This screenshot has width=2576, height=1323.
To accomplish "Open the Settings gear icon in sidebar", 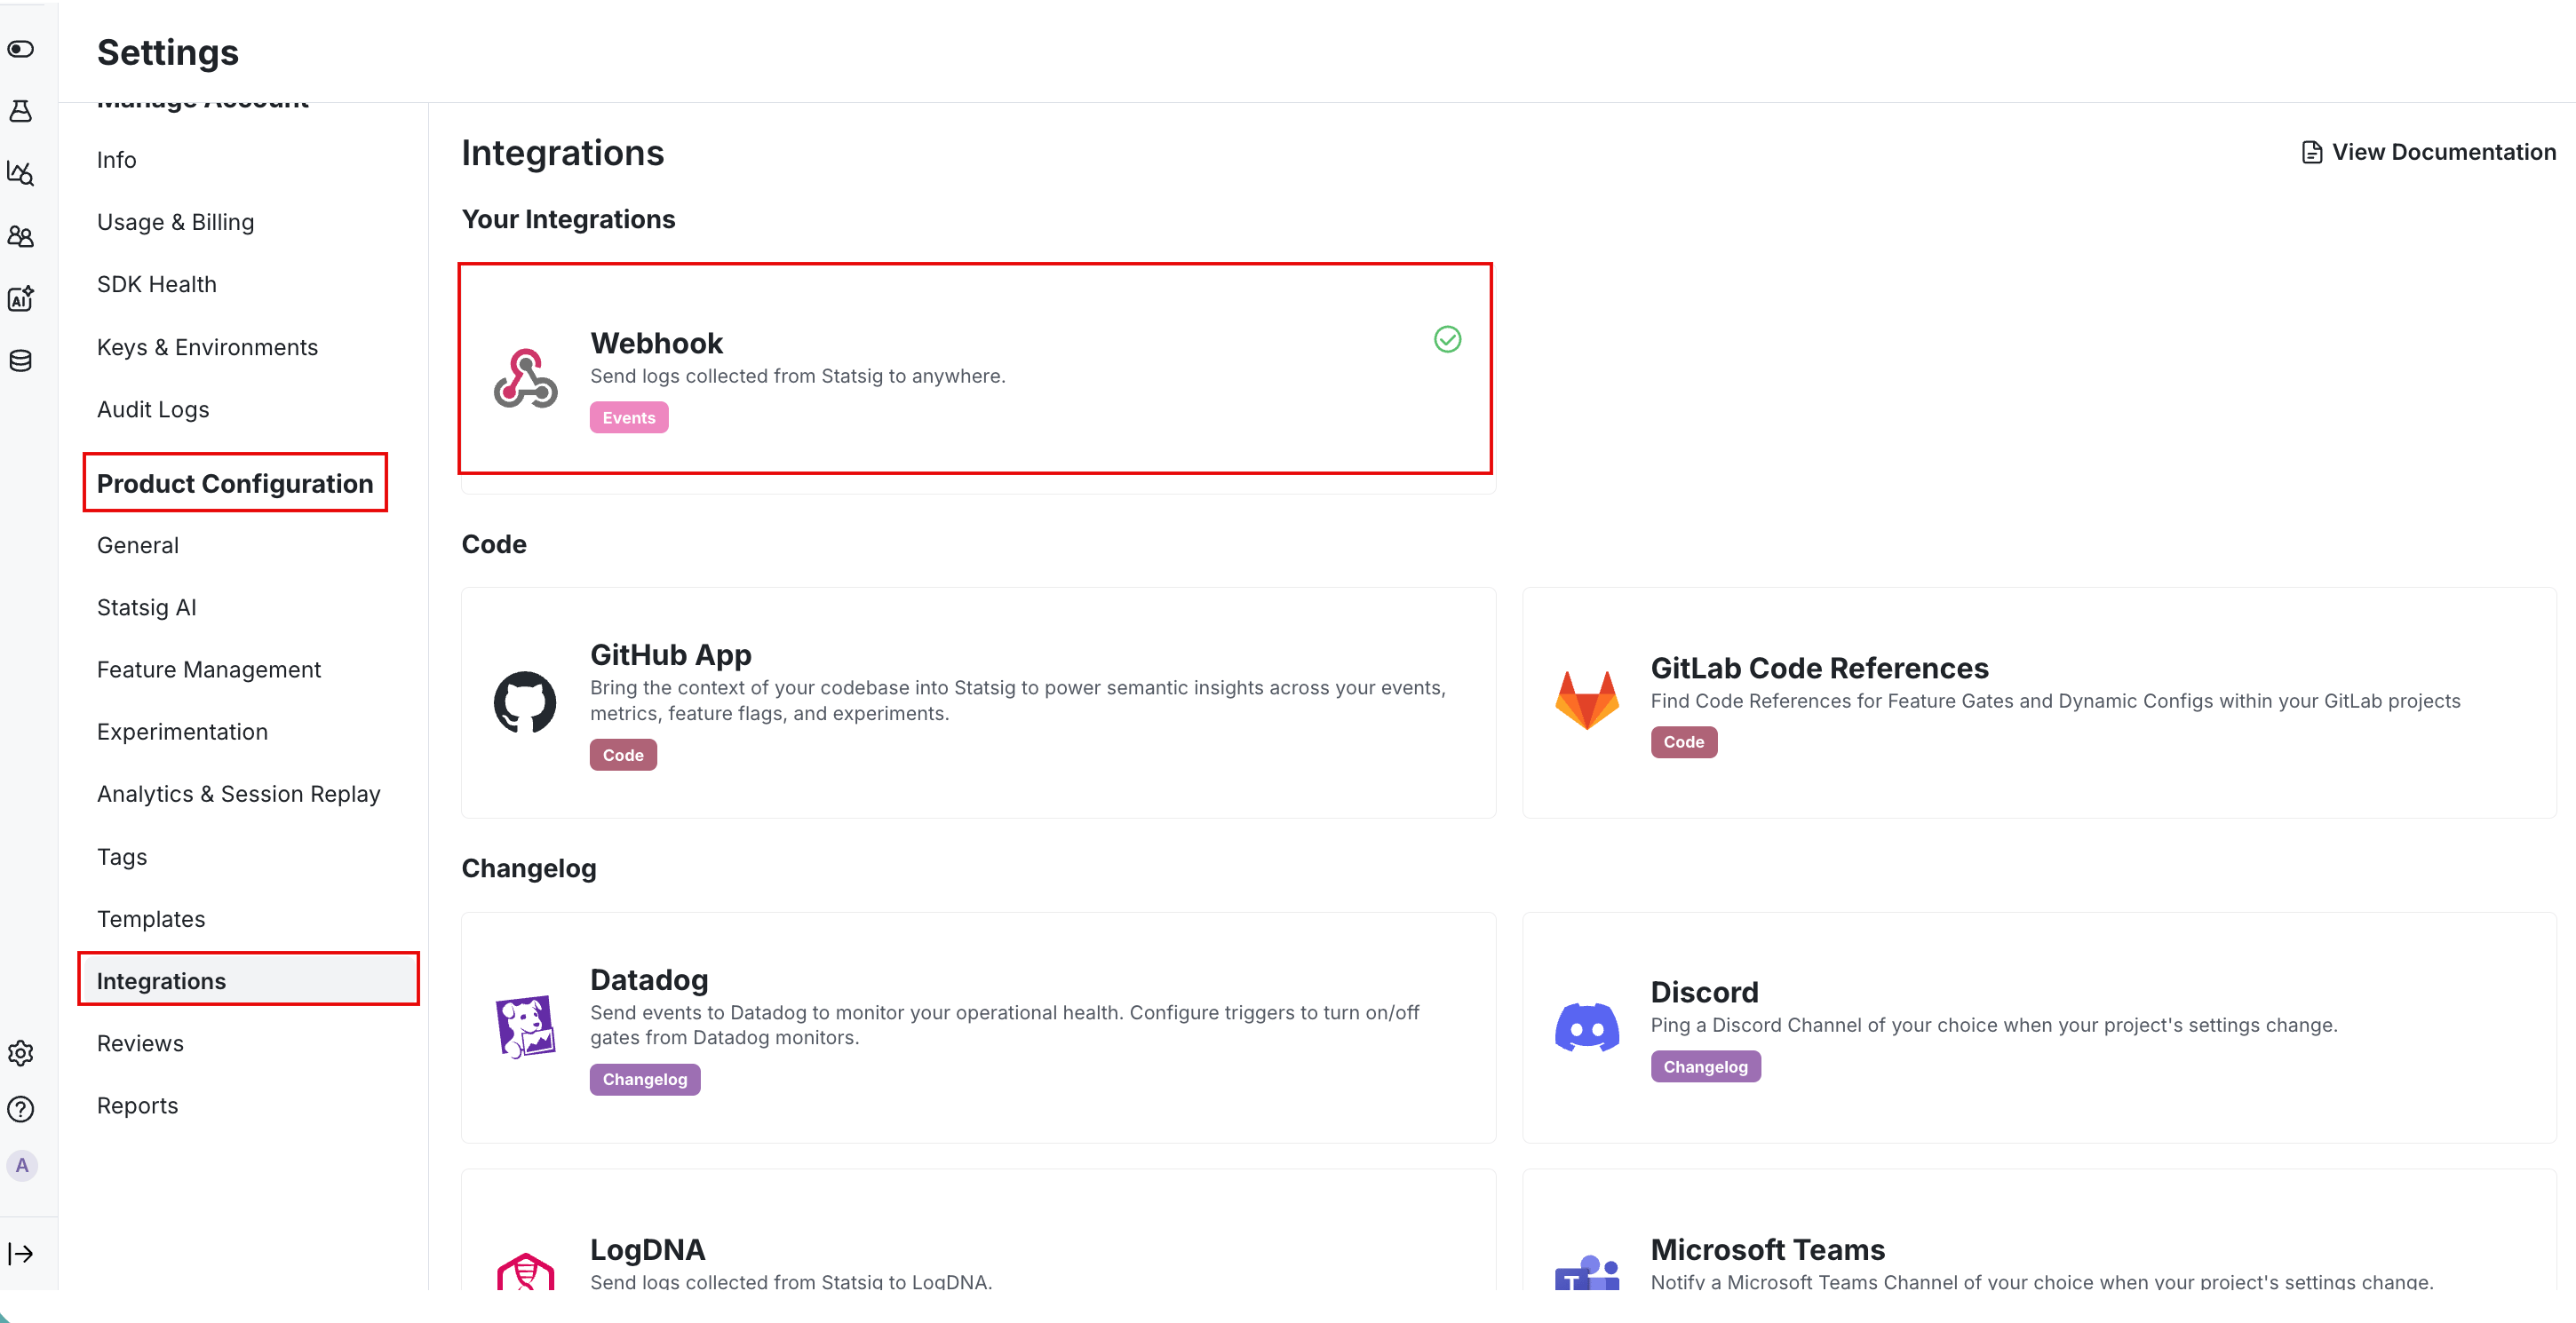I will pyautogui.click(x=21, y=1053).
